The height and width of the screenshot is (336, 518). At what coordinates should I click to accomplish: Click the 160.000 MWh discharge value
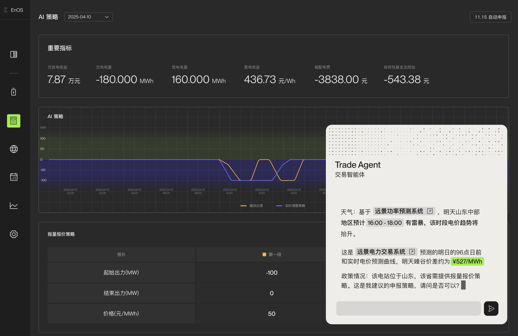199,80
